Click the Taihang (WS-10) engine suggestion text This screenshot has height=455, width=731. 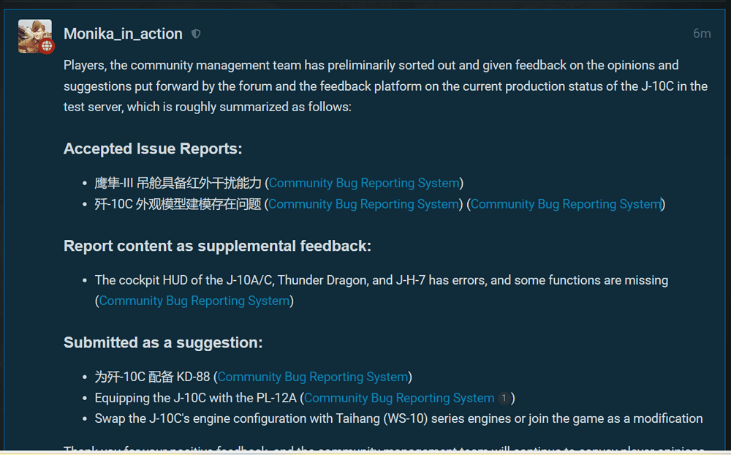coord(398,419)
